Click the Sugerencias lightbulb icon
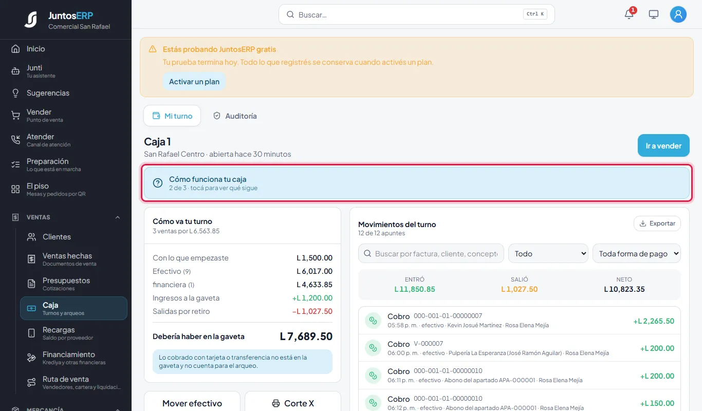 point(15,93)
